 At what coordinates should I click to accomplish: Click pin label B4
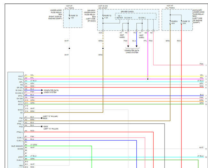(x=26, y=145)
